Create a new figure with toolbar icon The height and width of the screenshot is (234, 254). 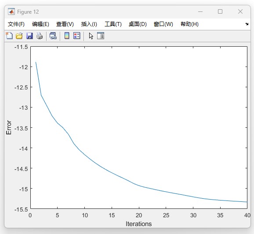tap(9, 36)
